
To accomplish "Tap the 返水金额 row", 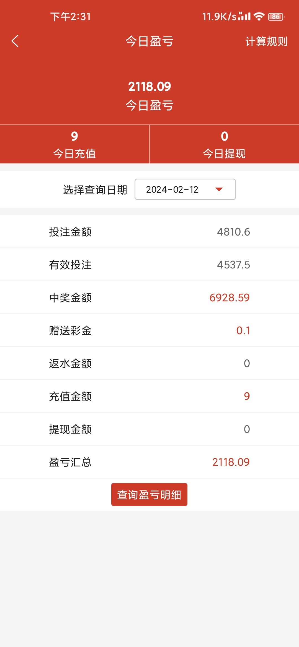I will (149, 363).
